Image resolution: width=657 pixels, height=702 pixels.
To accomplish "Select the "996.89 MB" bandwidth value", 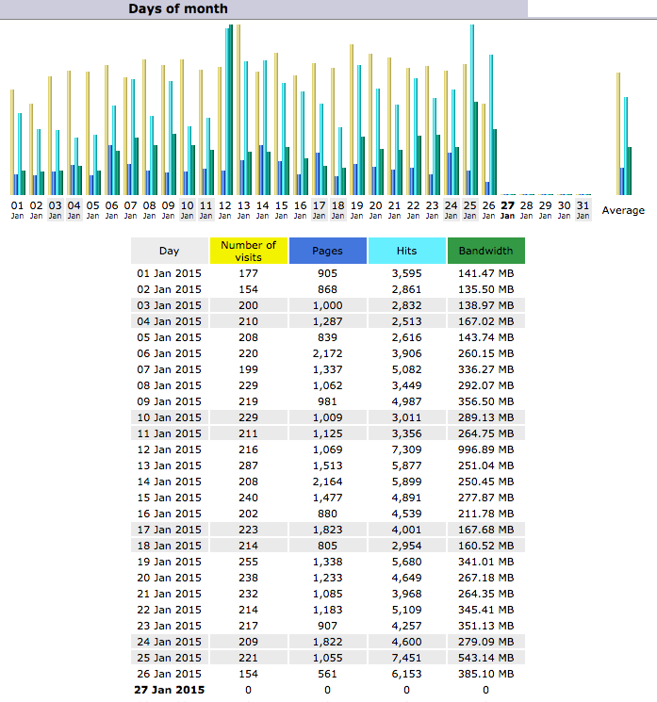I will tap(485, 449).
